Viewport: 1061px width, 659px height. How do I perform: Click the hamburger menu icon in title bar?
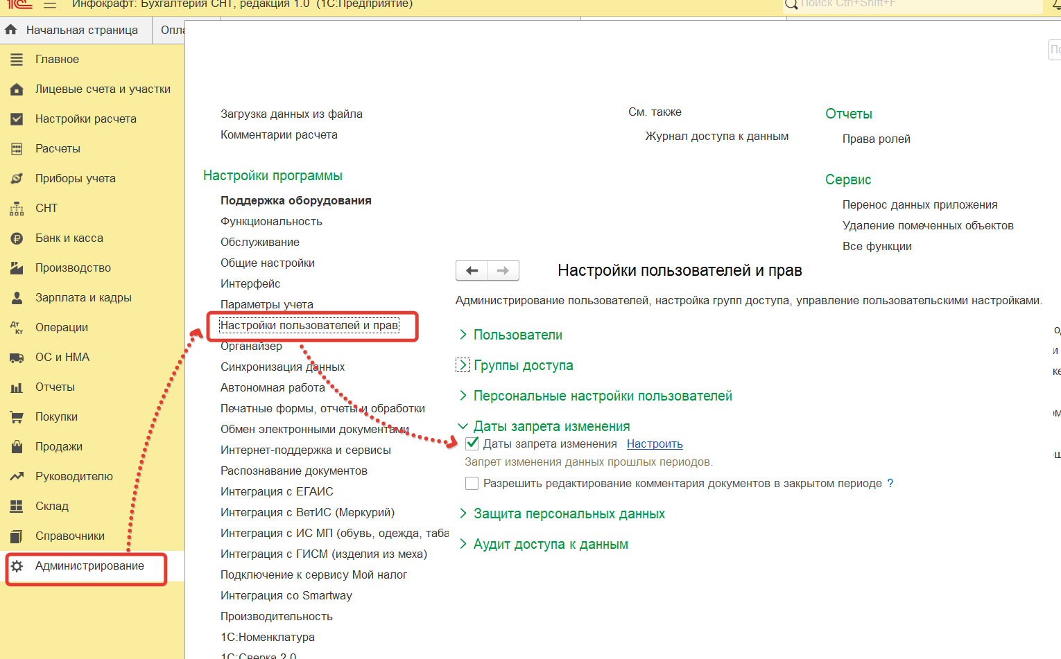coord(50,5)
